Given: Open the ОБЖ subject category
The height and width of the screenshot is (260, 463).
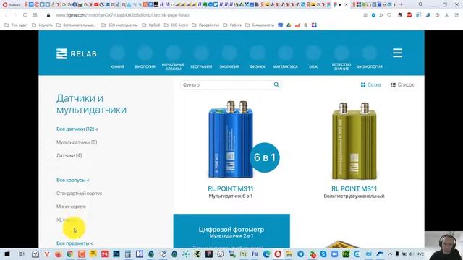Looking at the screenshot, I should tap(313, 58).
